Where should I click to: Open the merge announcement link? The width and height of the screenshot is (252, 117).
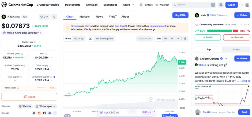click(158, 26)
